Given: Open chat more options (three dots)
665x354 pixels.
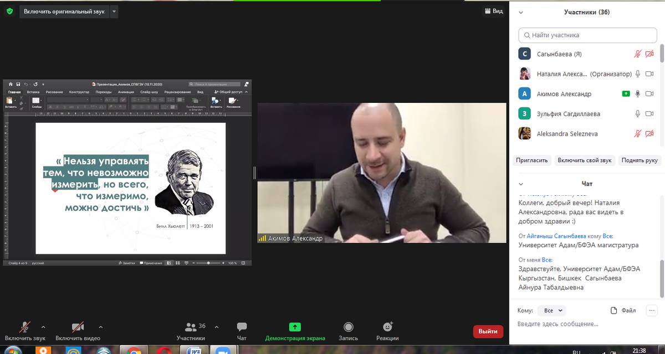Looking at the screenshot, I should (x=651, y=310).
